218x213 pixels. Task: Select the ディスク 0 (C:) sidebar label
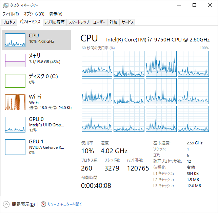(x=43, y=76)
